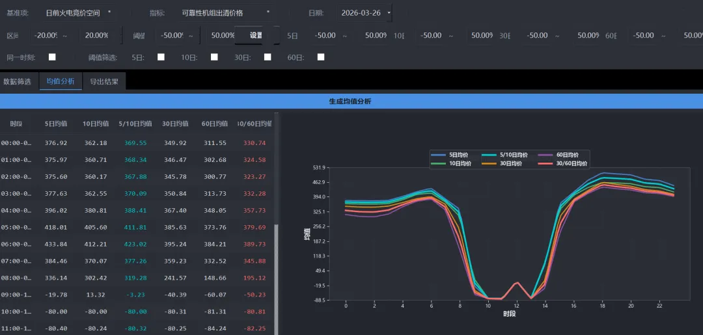Open the 导出结果 tab

tap(104, 82)
